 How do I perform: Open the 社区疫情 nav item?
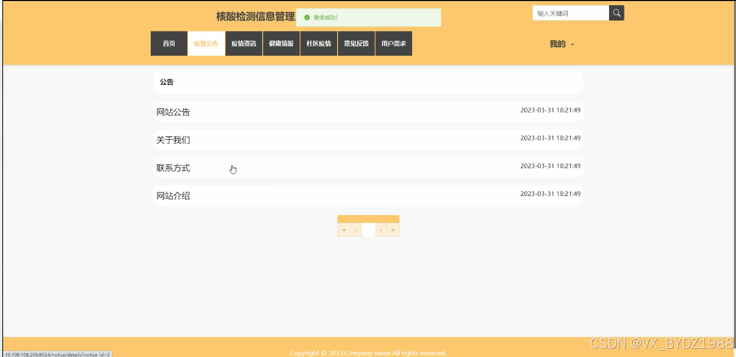[318, 43]
